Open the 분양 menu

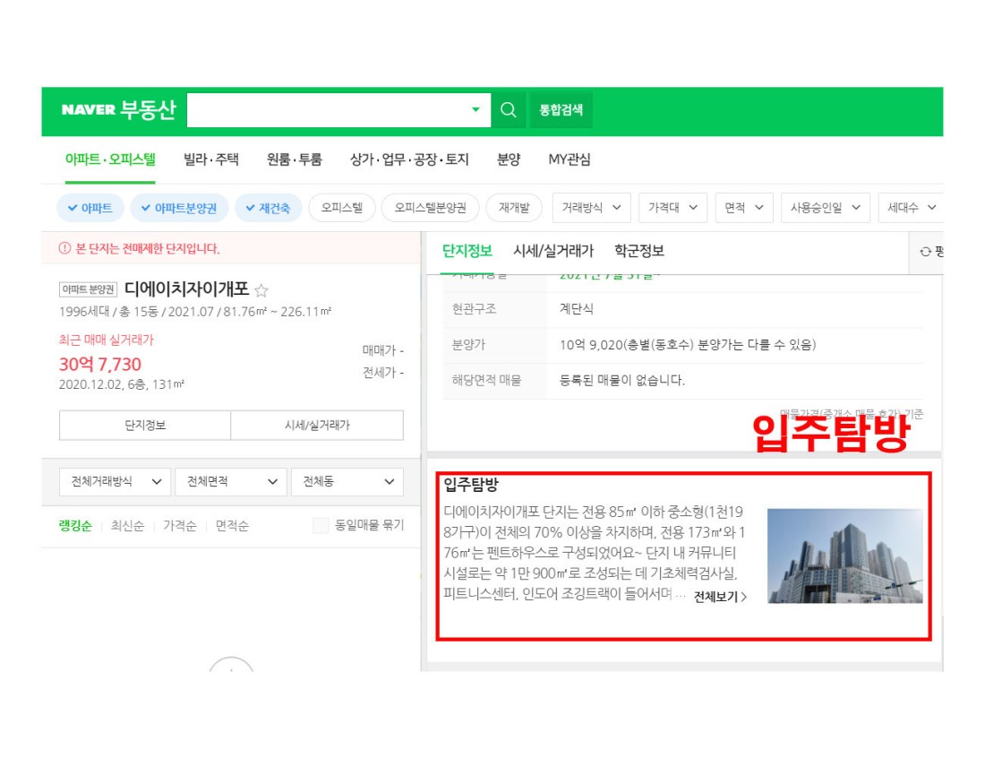pos(509,159)
